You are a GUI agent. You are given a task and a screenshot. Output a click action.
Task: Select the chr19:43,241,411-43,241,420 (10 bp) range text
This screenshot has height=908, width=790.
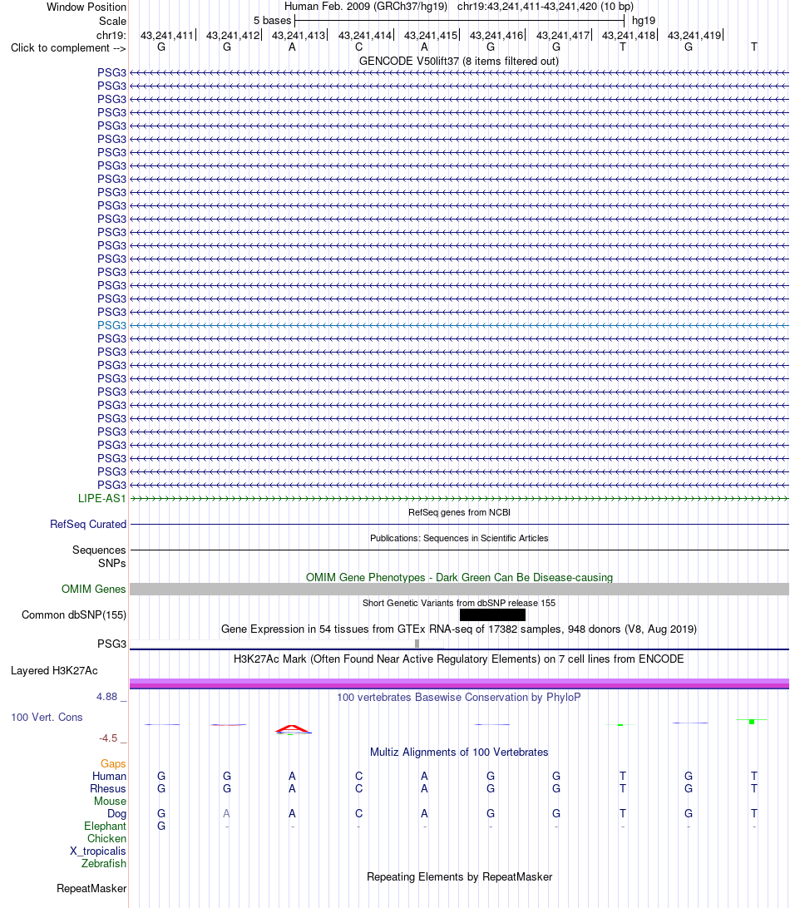click(545, 7)
